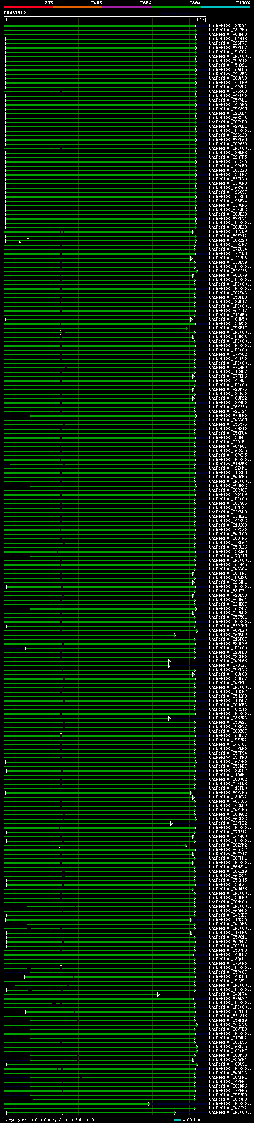
Task: Select the AV437512 query label
Action: pos(15,13)
